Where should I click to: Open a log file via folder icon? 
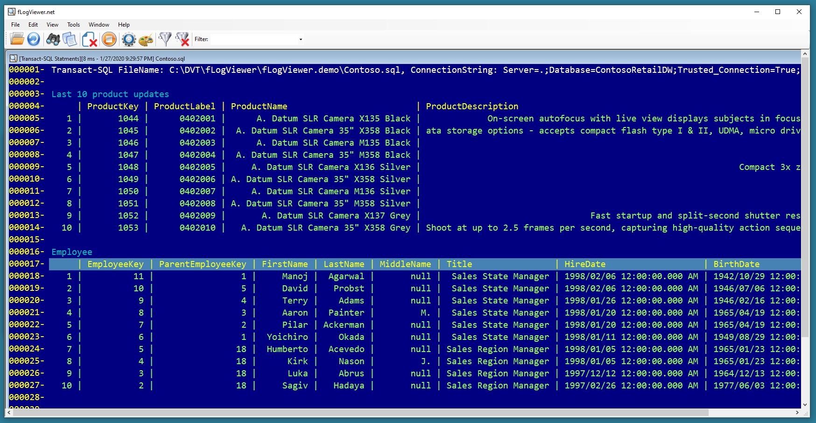[17, 39]
